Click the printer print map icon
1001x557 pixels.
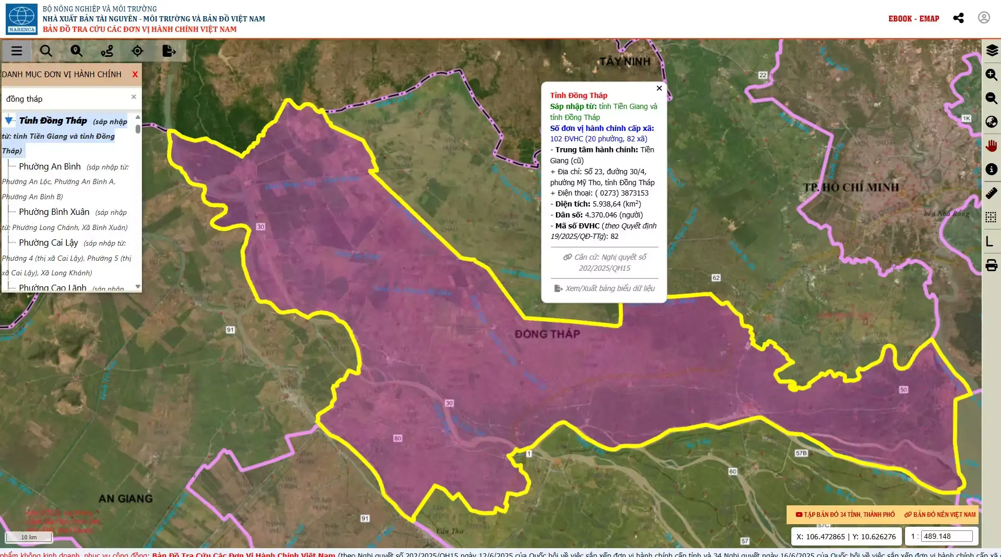pyautogui.click(x=992, y=265)
